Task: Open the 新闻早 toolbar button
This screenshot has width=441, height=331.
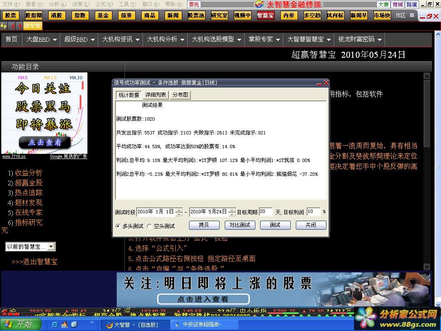Action: tap(359, 16)
